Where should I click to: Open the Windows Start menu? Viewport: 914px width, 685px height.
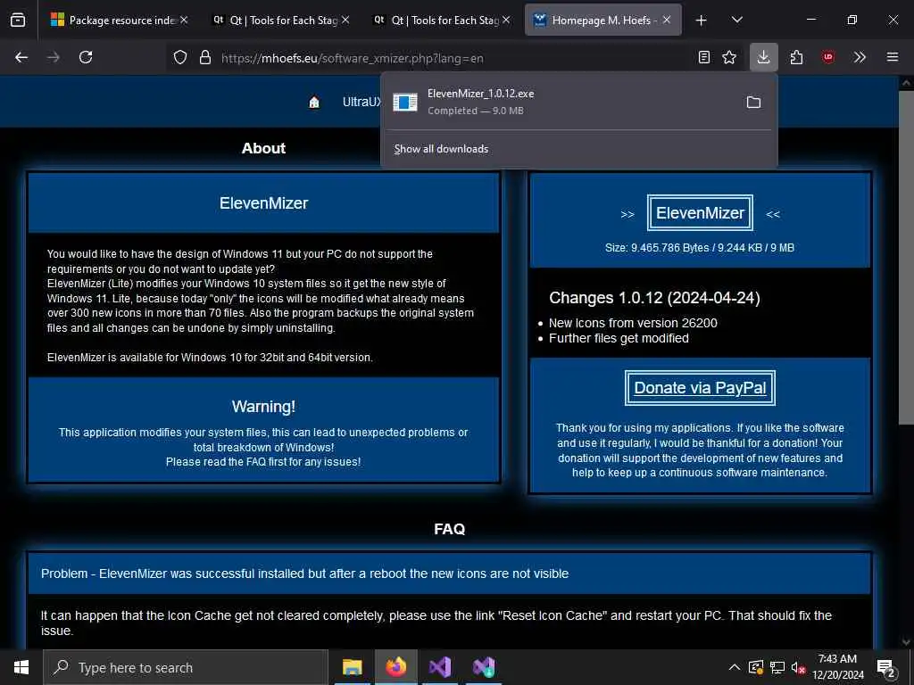coord(21,667)
